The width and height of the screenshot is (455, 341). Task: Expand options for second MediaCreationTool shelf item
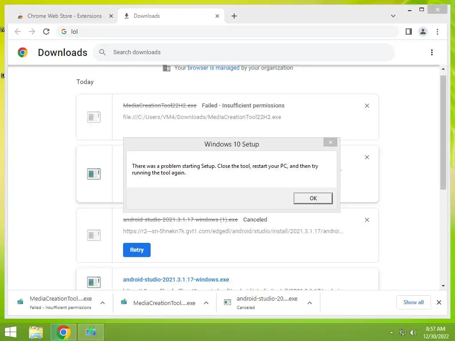(x=206, y=303)
